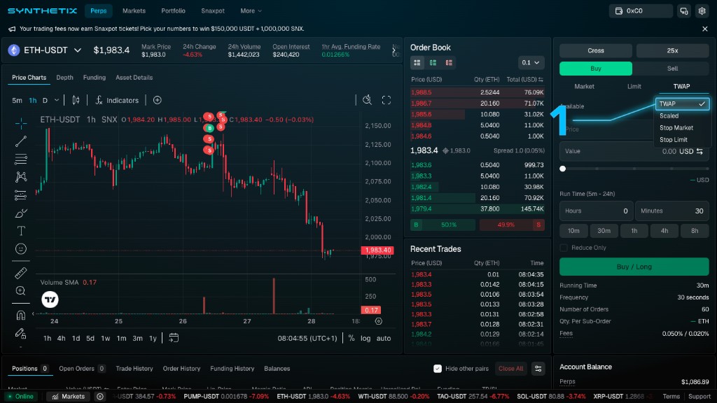Open the Portfolio nav tab
Screen dimensions: 717x403
click(174, 11)
